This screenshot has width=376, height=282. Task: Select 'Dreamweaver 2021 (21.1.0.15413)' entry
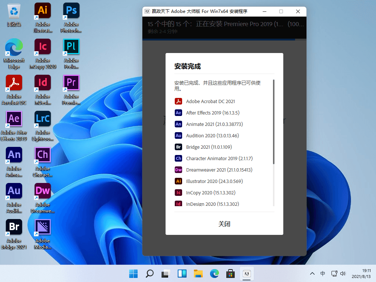pyautogui.click(x=219, y=170)
